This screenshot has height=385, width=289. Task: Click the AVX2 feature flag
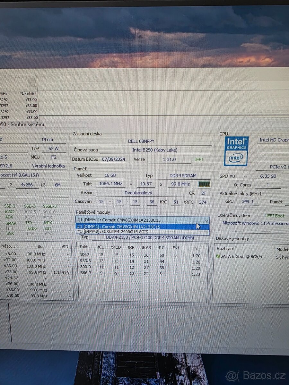10,212
